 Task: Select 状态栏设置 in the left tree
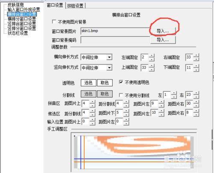(18, 33)
